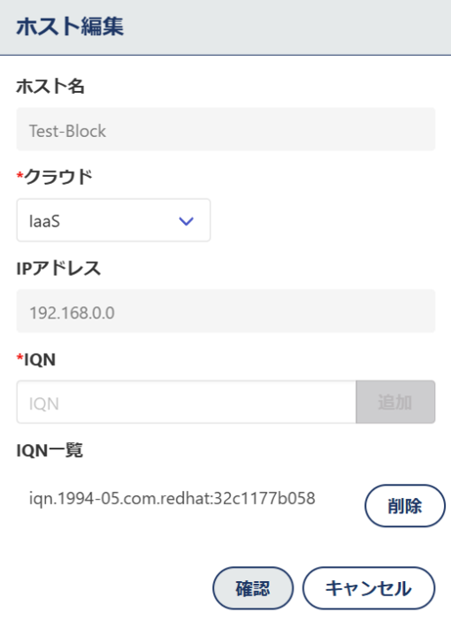
Task: Confirm the host edit with the 確認 button
Action: pos(253,588)
